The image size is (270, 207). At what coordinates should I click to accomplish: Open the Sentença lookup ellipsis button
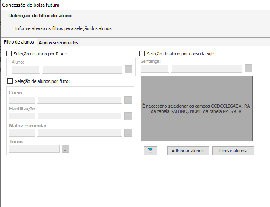point(248,69)
